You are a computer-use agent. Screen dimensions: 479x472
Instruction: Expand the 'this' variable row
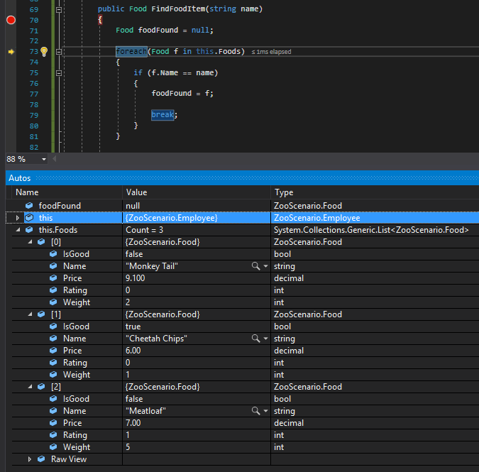(18, 218)
